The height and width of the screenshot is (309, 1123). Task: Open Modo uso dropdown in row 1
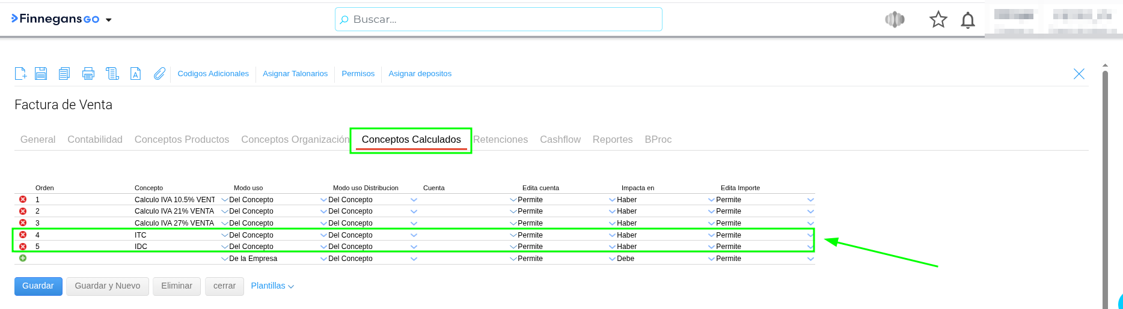(x=324, y=200)
